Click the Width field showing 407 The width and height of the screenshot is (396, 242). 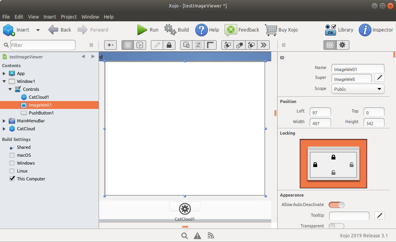pos(320,123)
